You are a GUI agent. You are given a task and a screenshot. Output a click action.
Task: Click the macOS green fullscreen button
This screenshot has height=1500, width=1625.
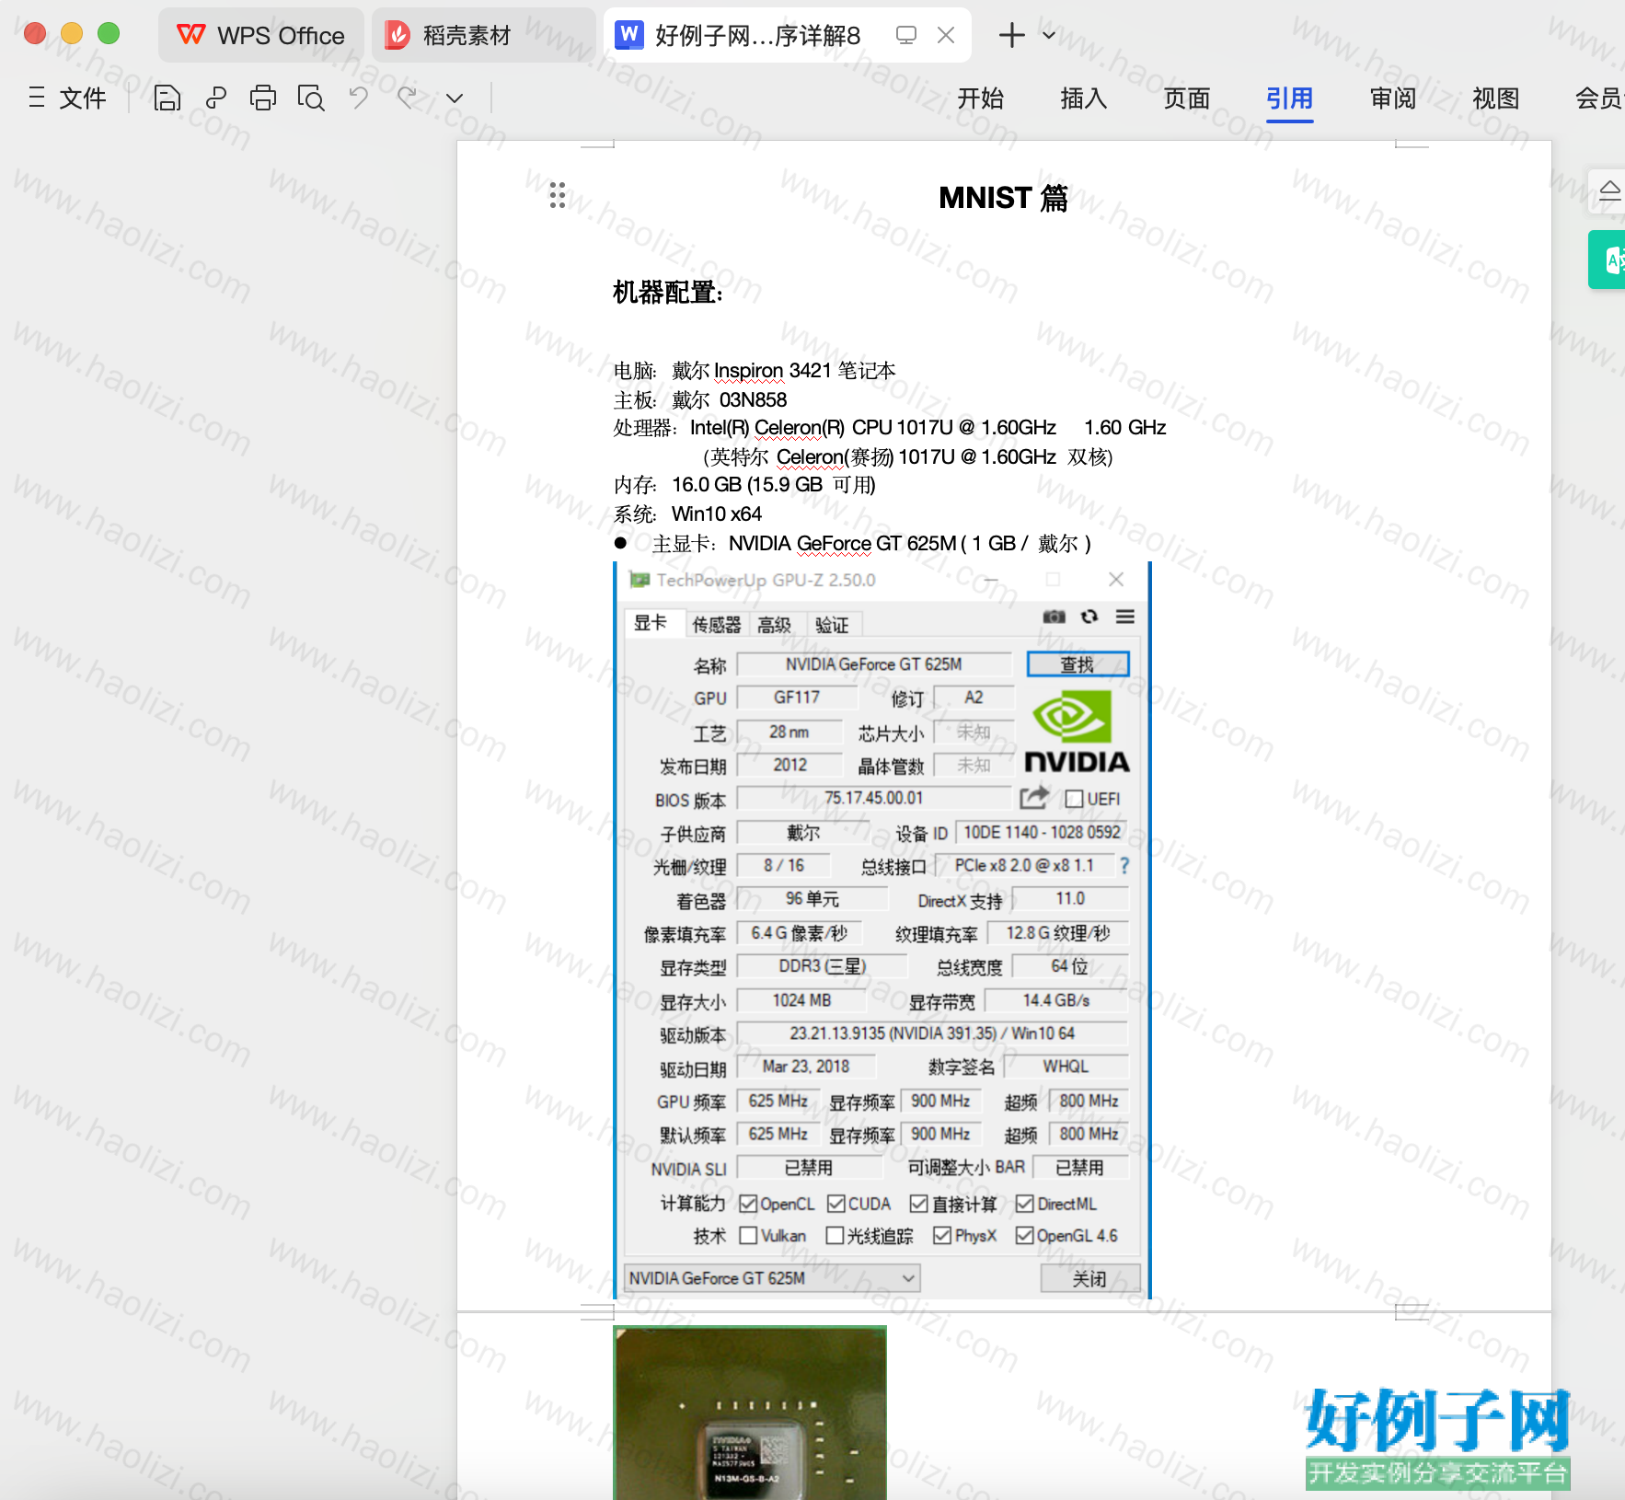pos(109,33)
